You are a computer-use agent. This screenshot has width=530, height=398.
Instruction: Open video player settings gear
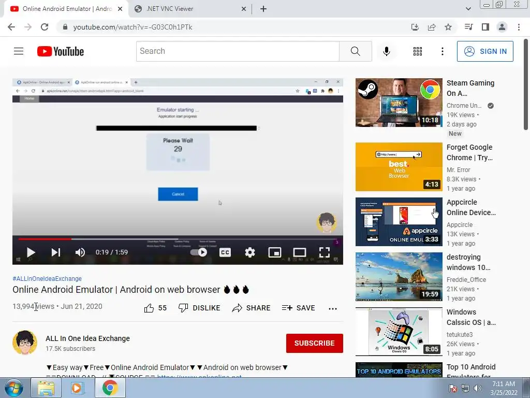(250, 252)
